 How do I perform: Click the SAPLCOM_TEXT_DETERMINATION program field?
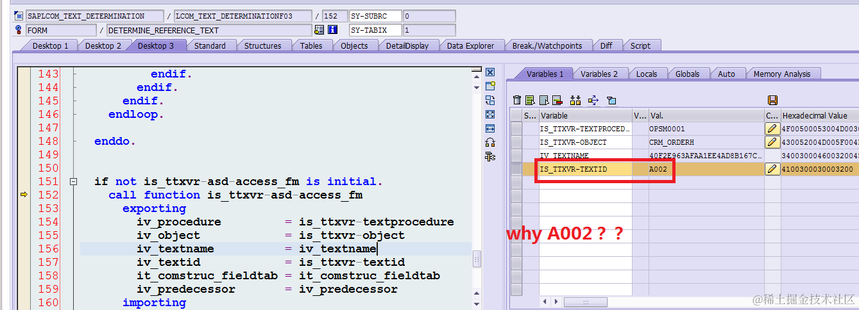point(94,16)
